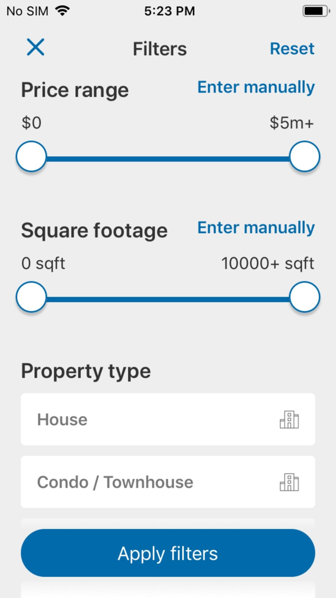
Task: Click the maximum price slider handle
Action: (304, 157)
